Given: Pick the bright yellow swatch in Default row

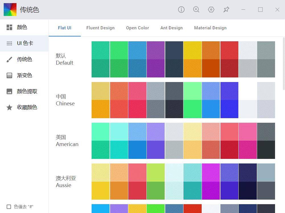Looking at the screenshot, I should tap(193, 50).
